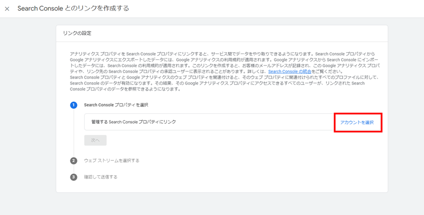424x215 pixels.
Task: Close the Search Console link creation dialog
Action: pyautogui.click(x=7, y=9)
